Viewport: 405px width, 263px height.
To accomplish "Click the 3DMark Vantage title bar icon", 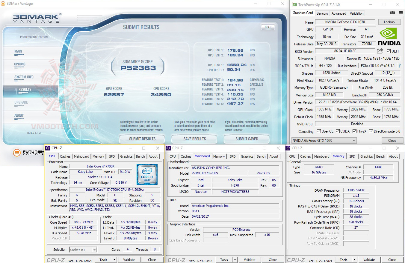I will point(4,4).
